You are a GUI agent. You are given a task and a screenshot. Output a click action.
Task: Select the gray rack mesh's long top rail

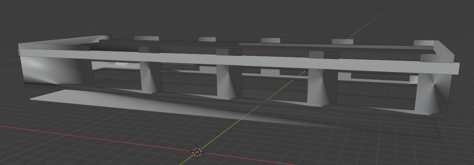239,61
